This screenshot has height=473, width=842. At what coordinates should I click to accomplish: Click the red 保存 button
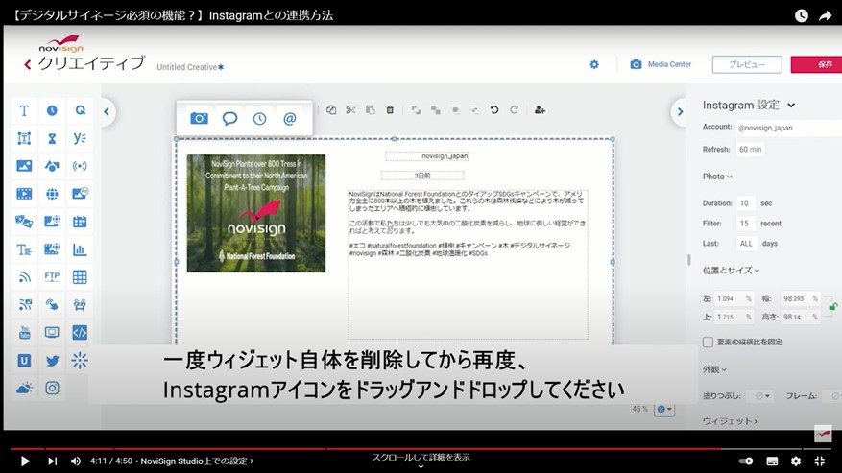point(816,64)
